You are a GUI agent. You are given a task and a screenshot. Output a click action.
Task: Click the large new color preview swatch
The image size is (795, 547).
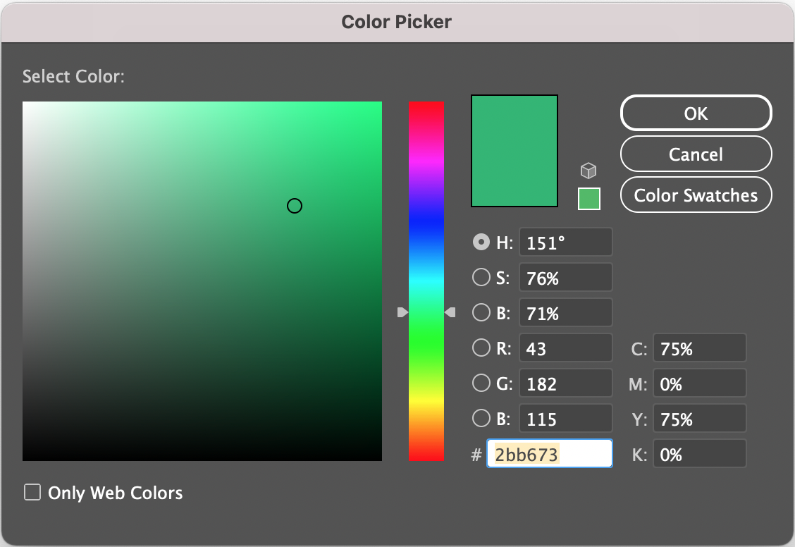point(514,150)
